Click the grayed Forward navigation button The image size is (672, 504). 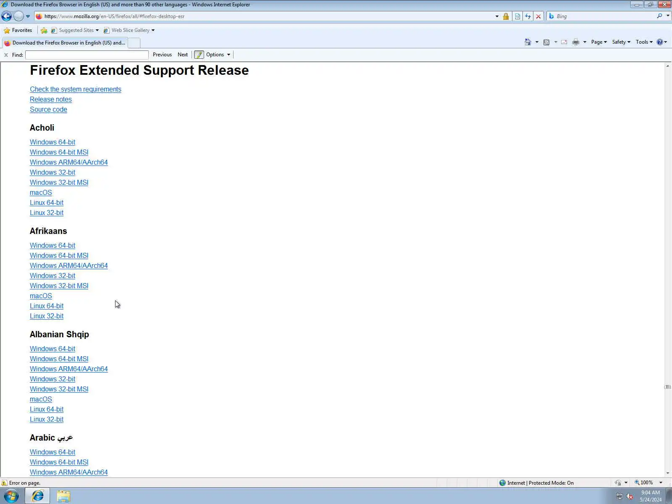[x=18, y=16]
